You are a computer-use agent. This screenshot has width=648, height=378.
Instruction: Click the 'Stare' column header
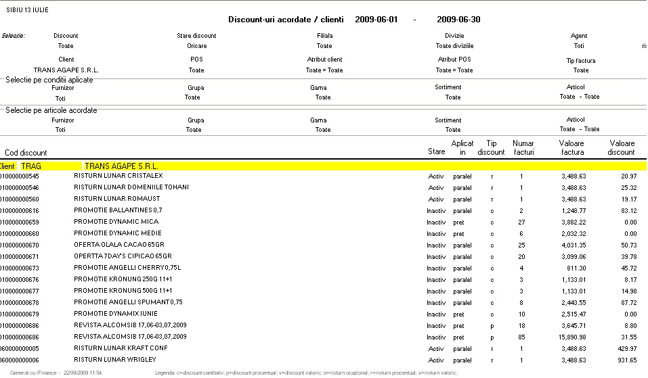pyautogui.click(x=437, y=151)
